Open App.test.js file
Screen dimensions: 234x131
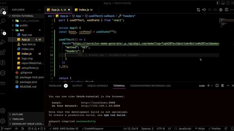26,44
